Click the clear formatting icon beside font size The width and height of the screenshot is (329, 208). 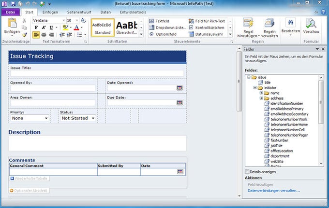83,20
